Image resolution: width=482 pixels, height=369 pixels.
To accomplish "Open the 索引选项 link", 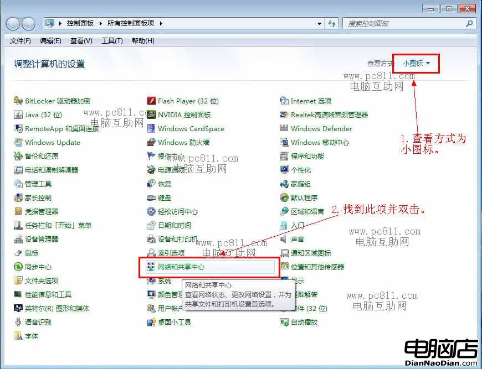I will point(171,253).
